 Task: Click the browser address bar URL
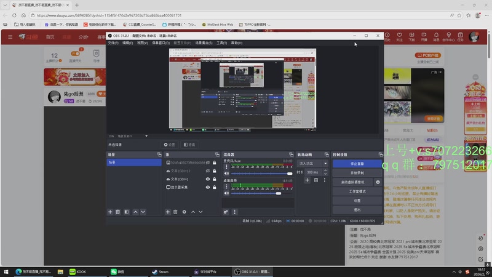point(109,15)
